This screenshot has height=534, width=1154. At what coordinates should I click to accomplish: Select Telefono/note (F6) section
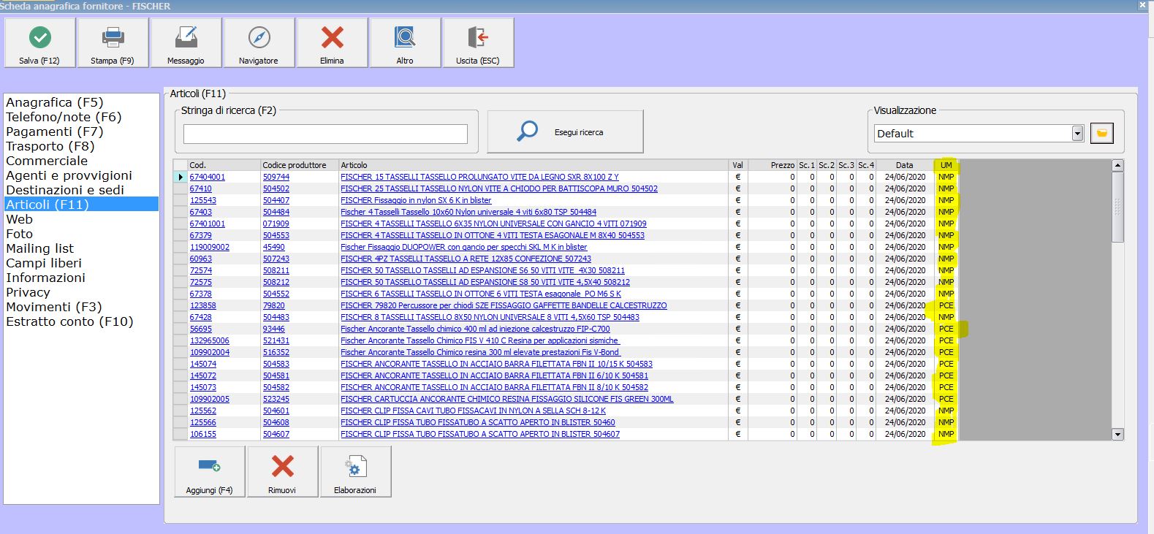(64, 117)
